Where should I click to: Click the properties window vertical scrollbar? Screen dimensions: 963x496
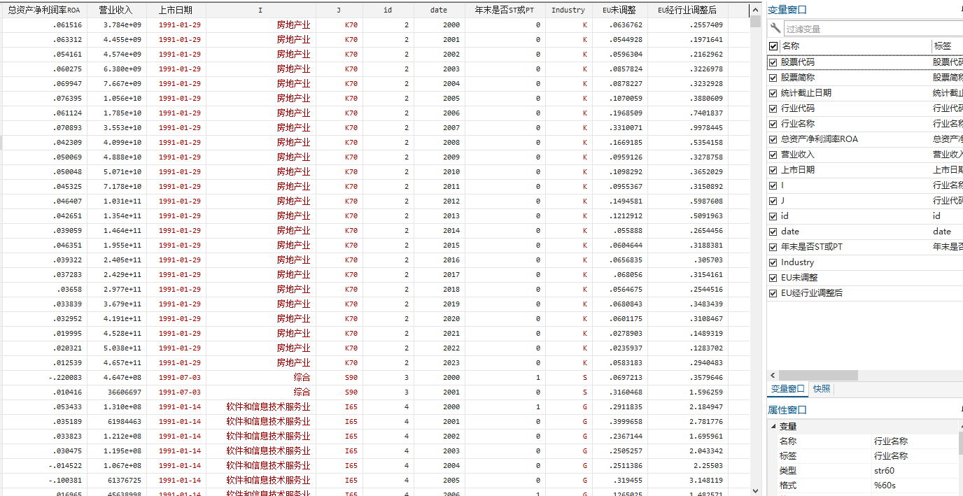[960, 444]
